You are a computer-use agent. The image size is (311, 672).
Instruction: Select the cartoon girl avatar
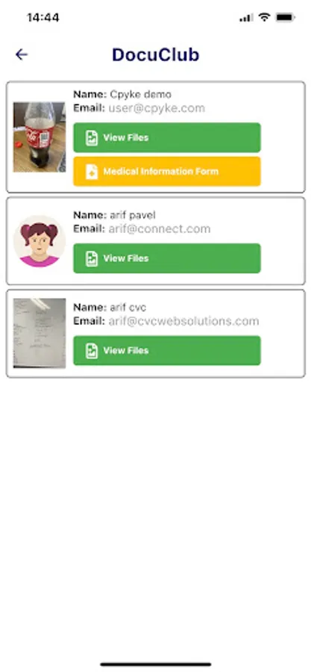[40, 241]
